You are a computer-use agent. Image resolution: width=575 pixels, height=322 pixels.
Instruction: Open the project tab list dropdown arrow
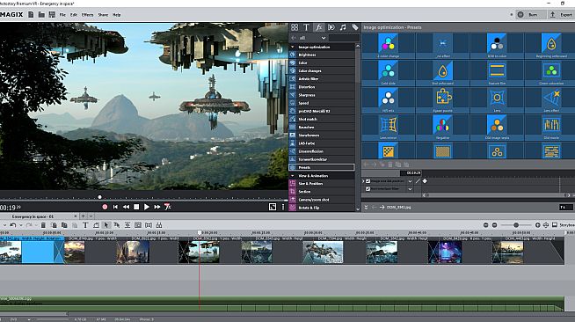91,216
